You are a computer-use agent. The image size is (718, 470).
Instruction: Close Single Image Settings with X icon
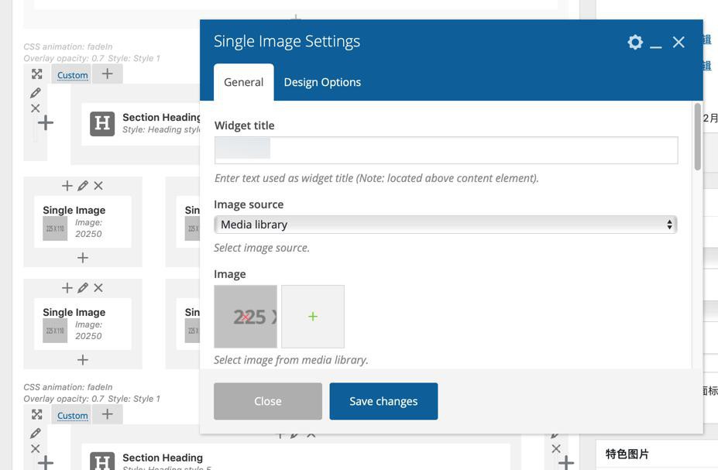[x=678, y=42]
